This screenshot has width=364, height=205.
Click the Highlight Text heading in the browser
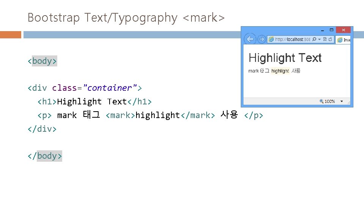(x=285, y=58)
